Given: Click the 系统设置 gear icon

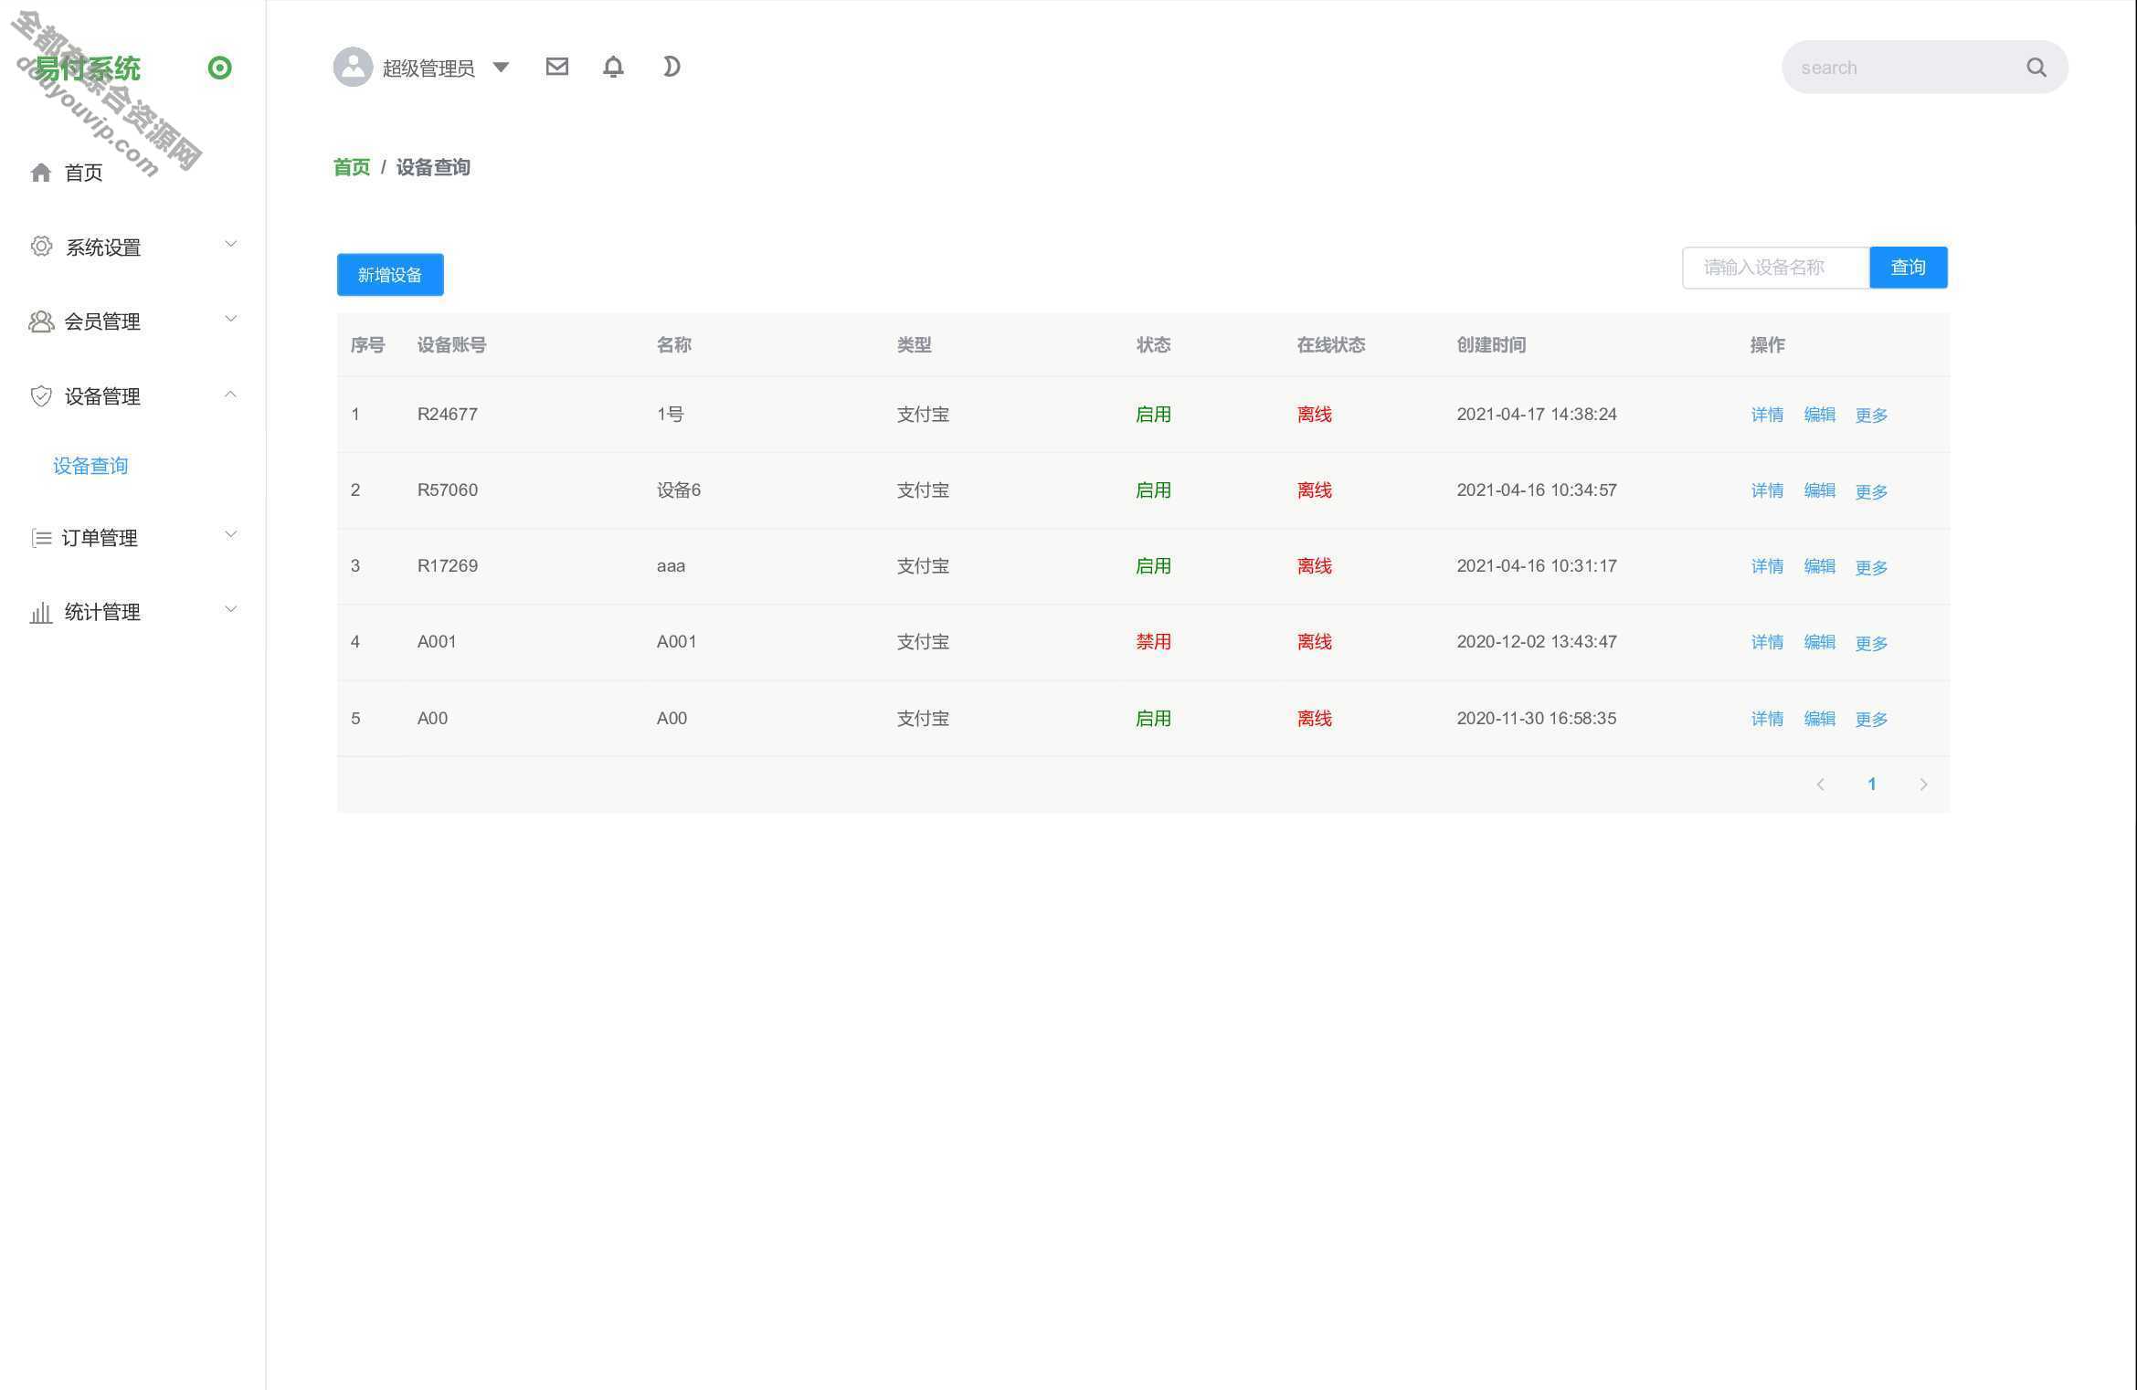Looking at the screenshot, I should pyautogui.click(x=41, y=247).
